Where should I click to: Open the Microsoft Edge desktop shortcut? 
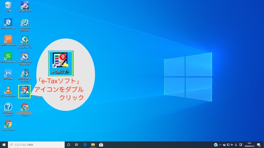click(x=8, y=24)
